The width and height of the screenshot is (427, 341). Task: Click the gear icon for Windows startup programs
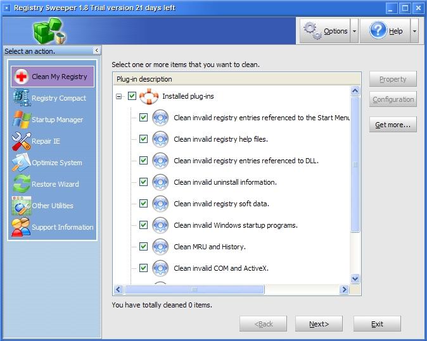[x=160, y=225]
